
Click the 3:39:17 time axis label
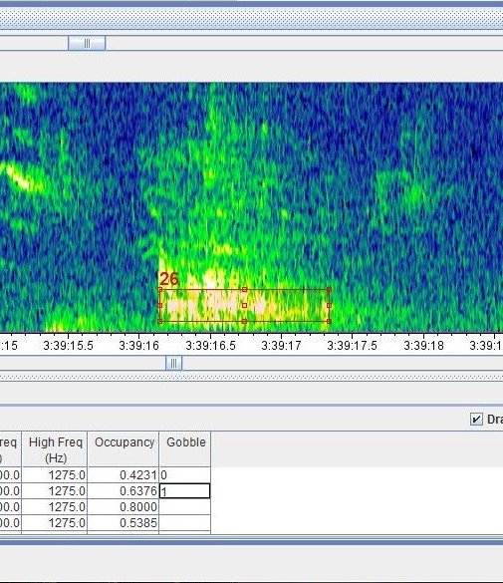(x=281, y=346)
